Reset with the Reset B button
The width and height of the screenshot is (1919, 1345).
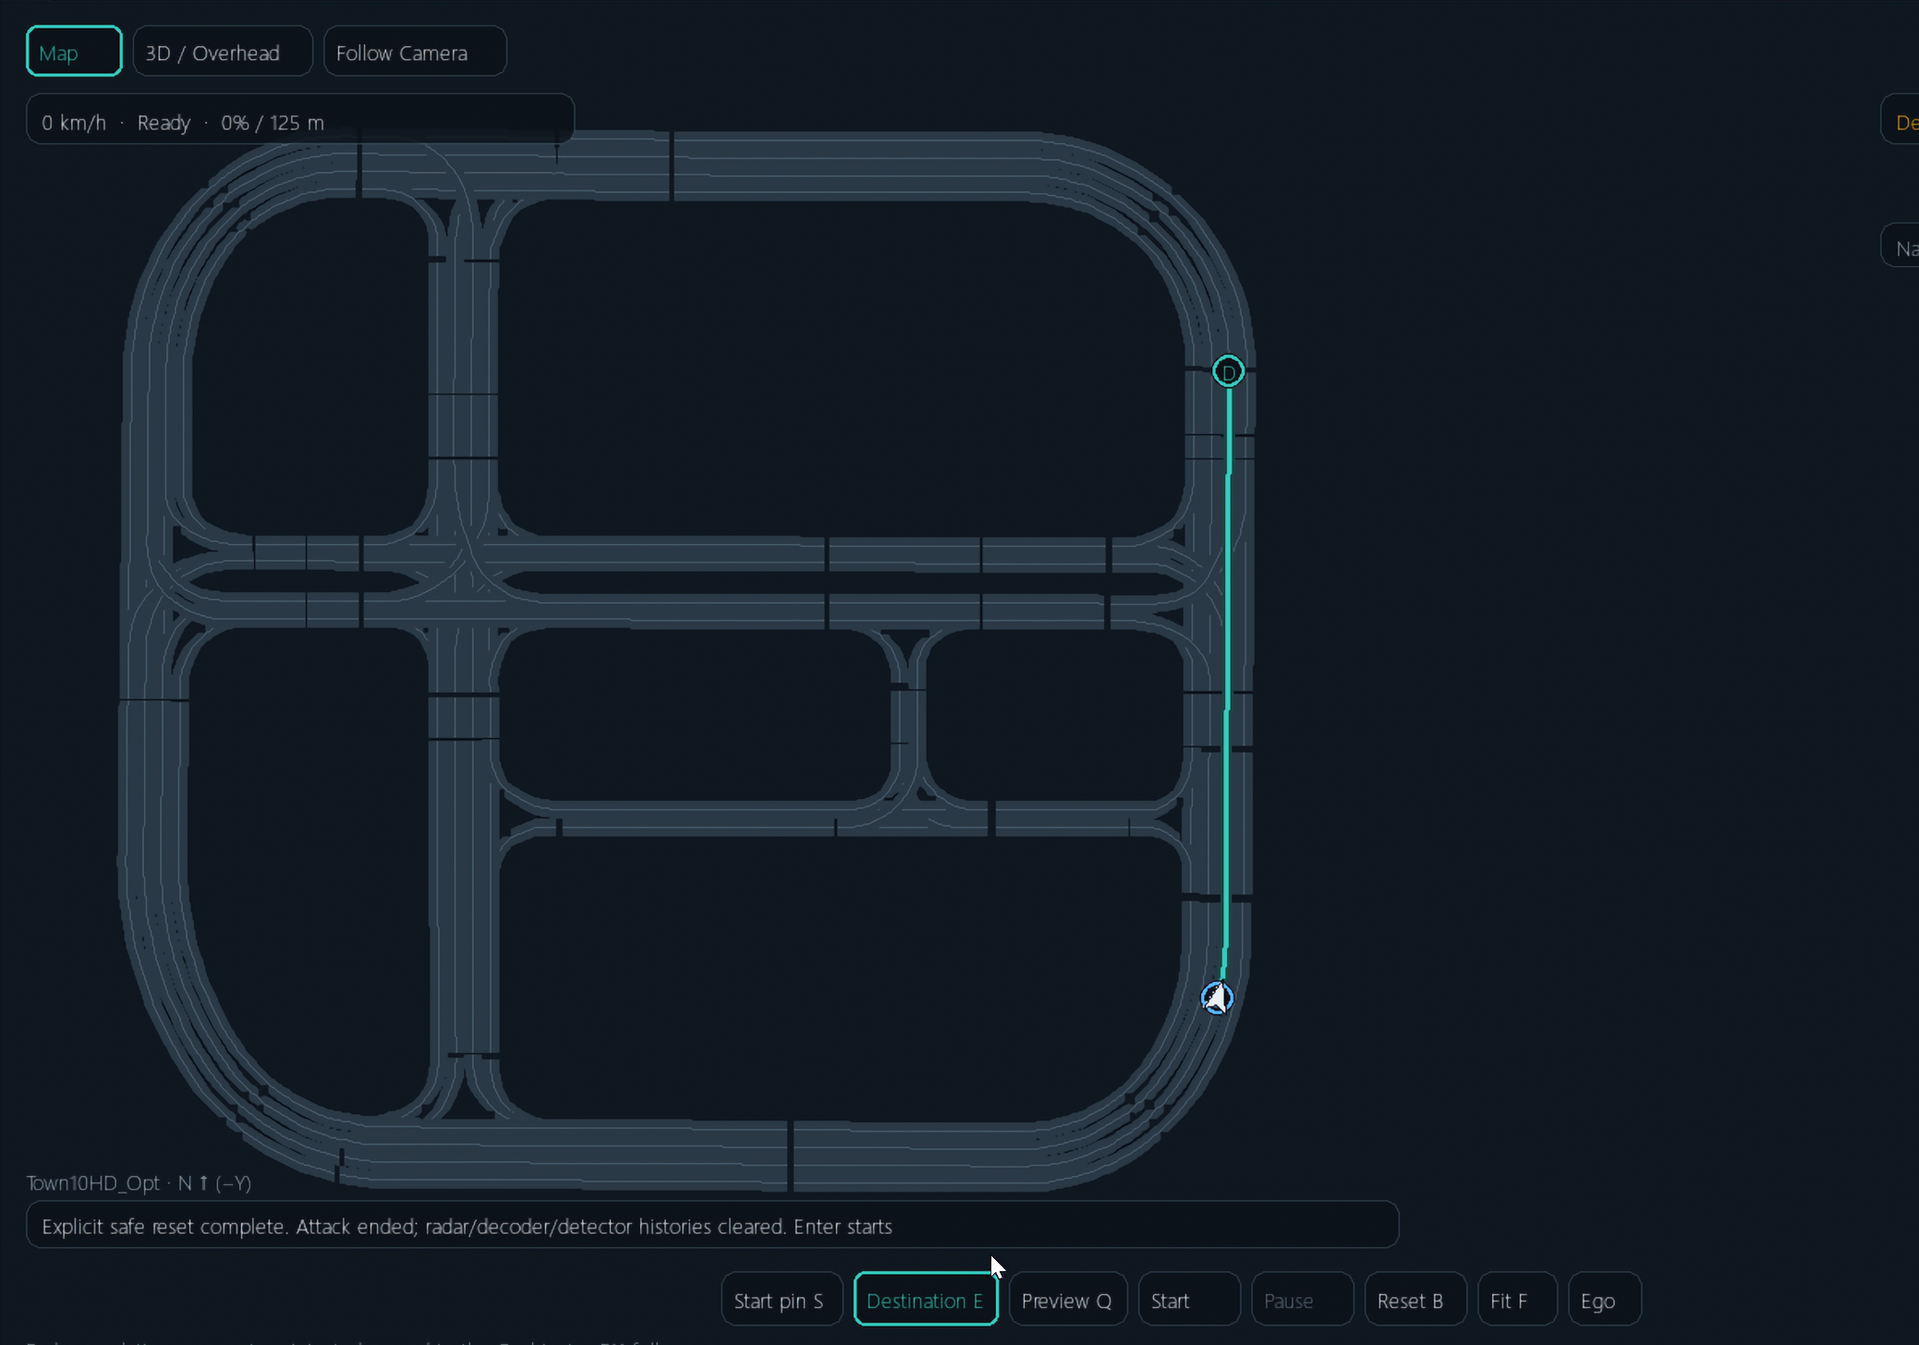1415,1300
